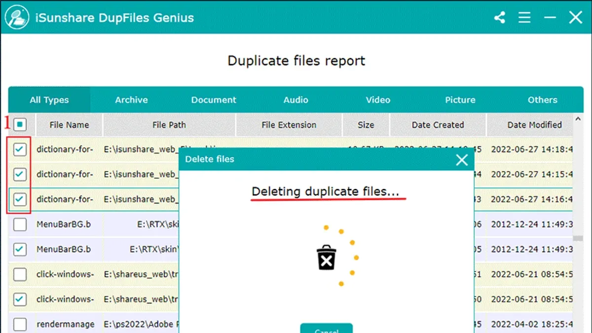Screen dimensions: 592x333
Task: Check the unchecked MenuBarBG.b row
Action: coord(20,224)
